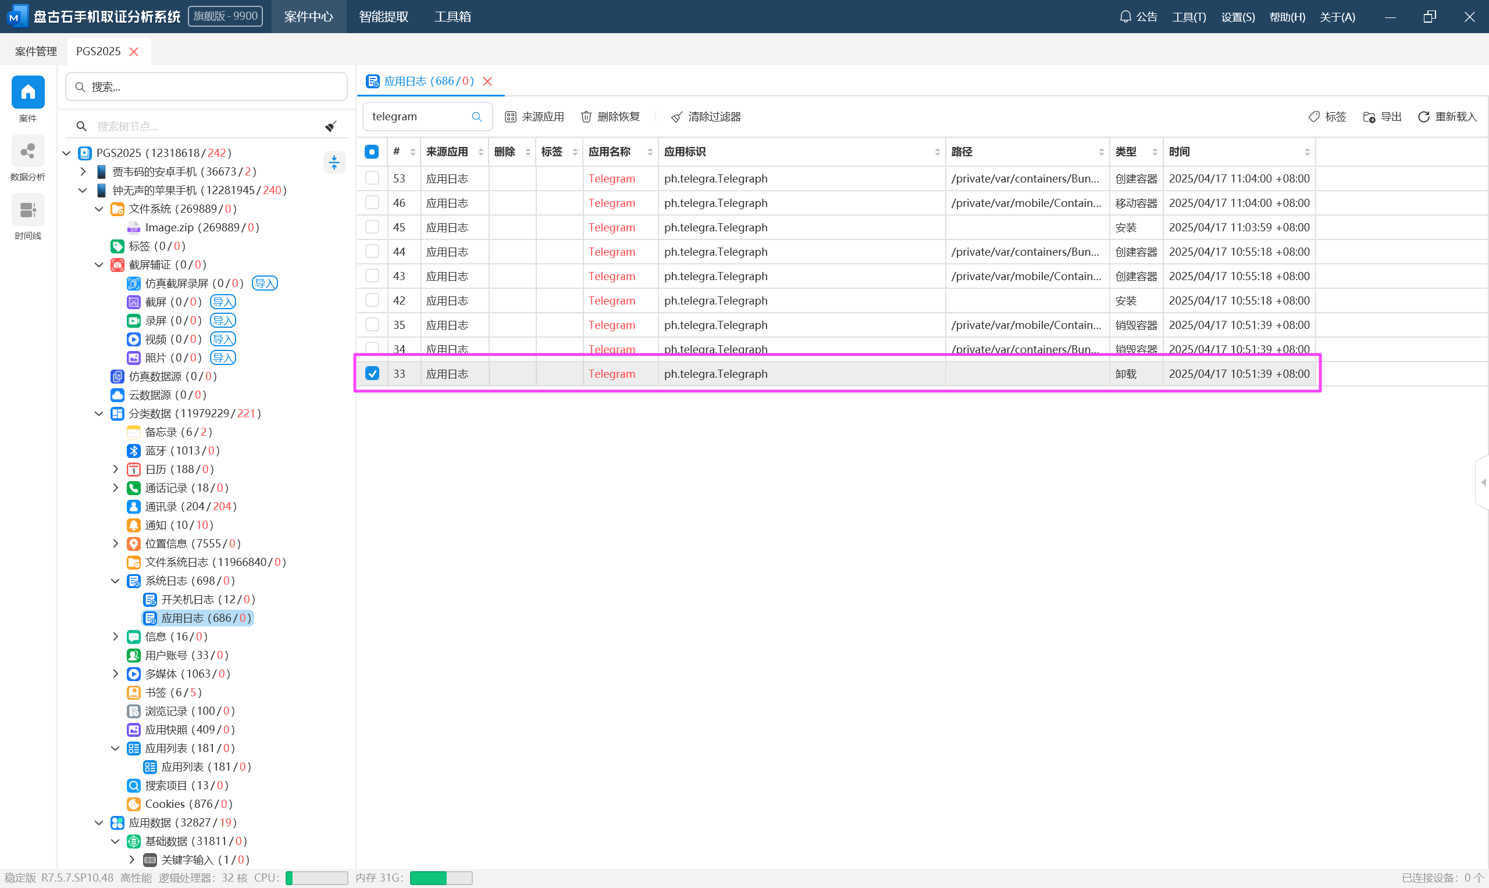Click 导入 next to 录屏
Viewport: 1489px width, 888px height.
[223, 320]
